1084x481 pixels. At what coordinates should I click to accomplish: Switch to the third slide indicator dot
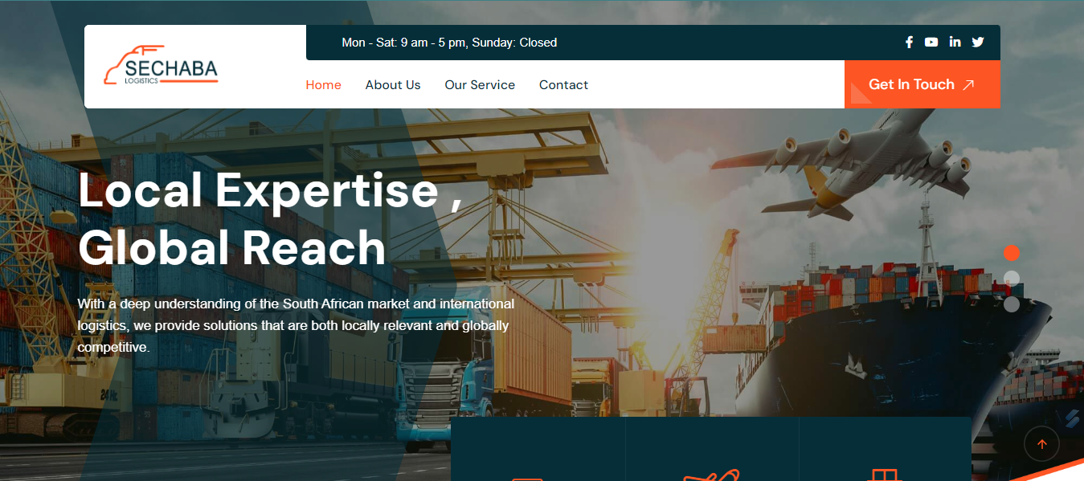(1012, 304)
